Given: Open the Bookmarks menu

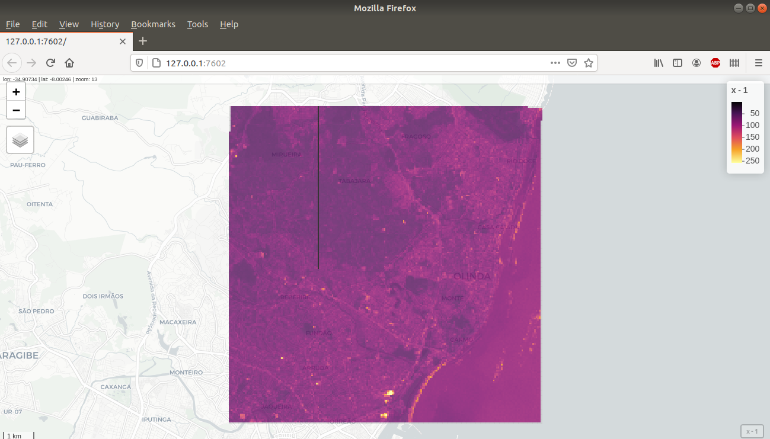Looking at the screenshot, I should coord(153,24).
